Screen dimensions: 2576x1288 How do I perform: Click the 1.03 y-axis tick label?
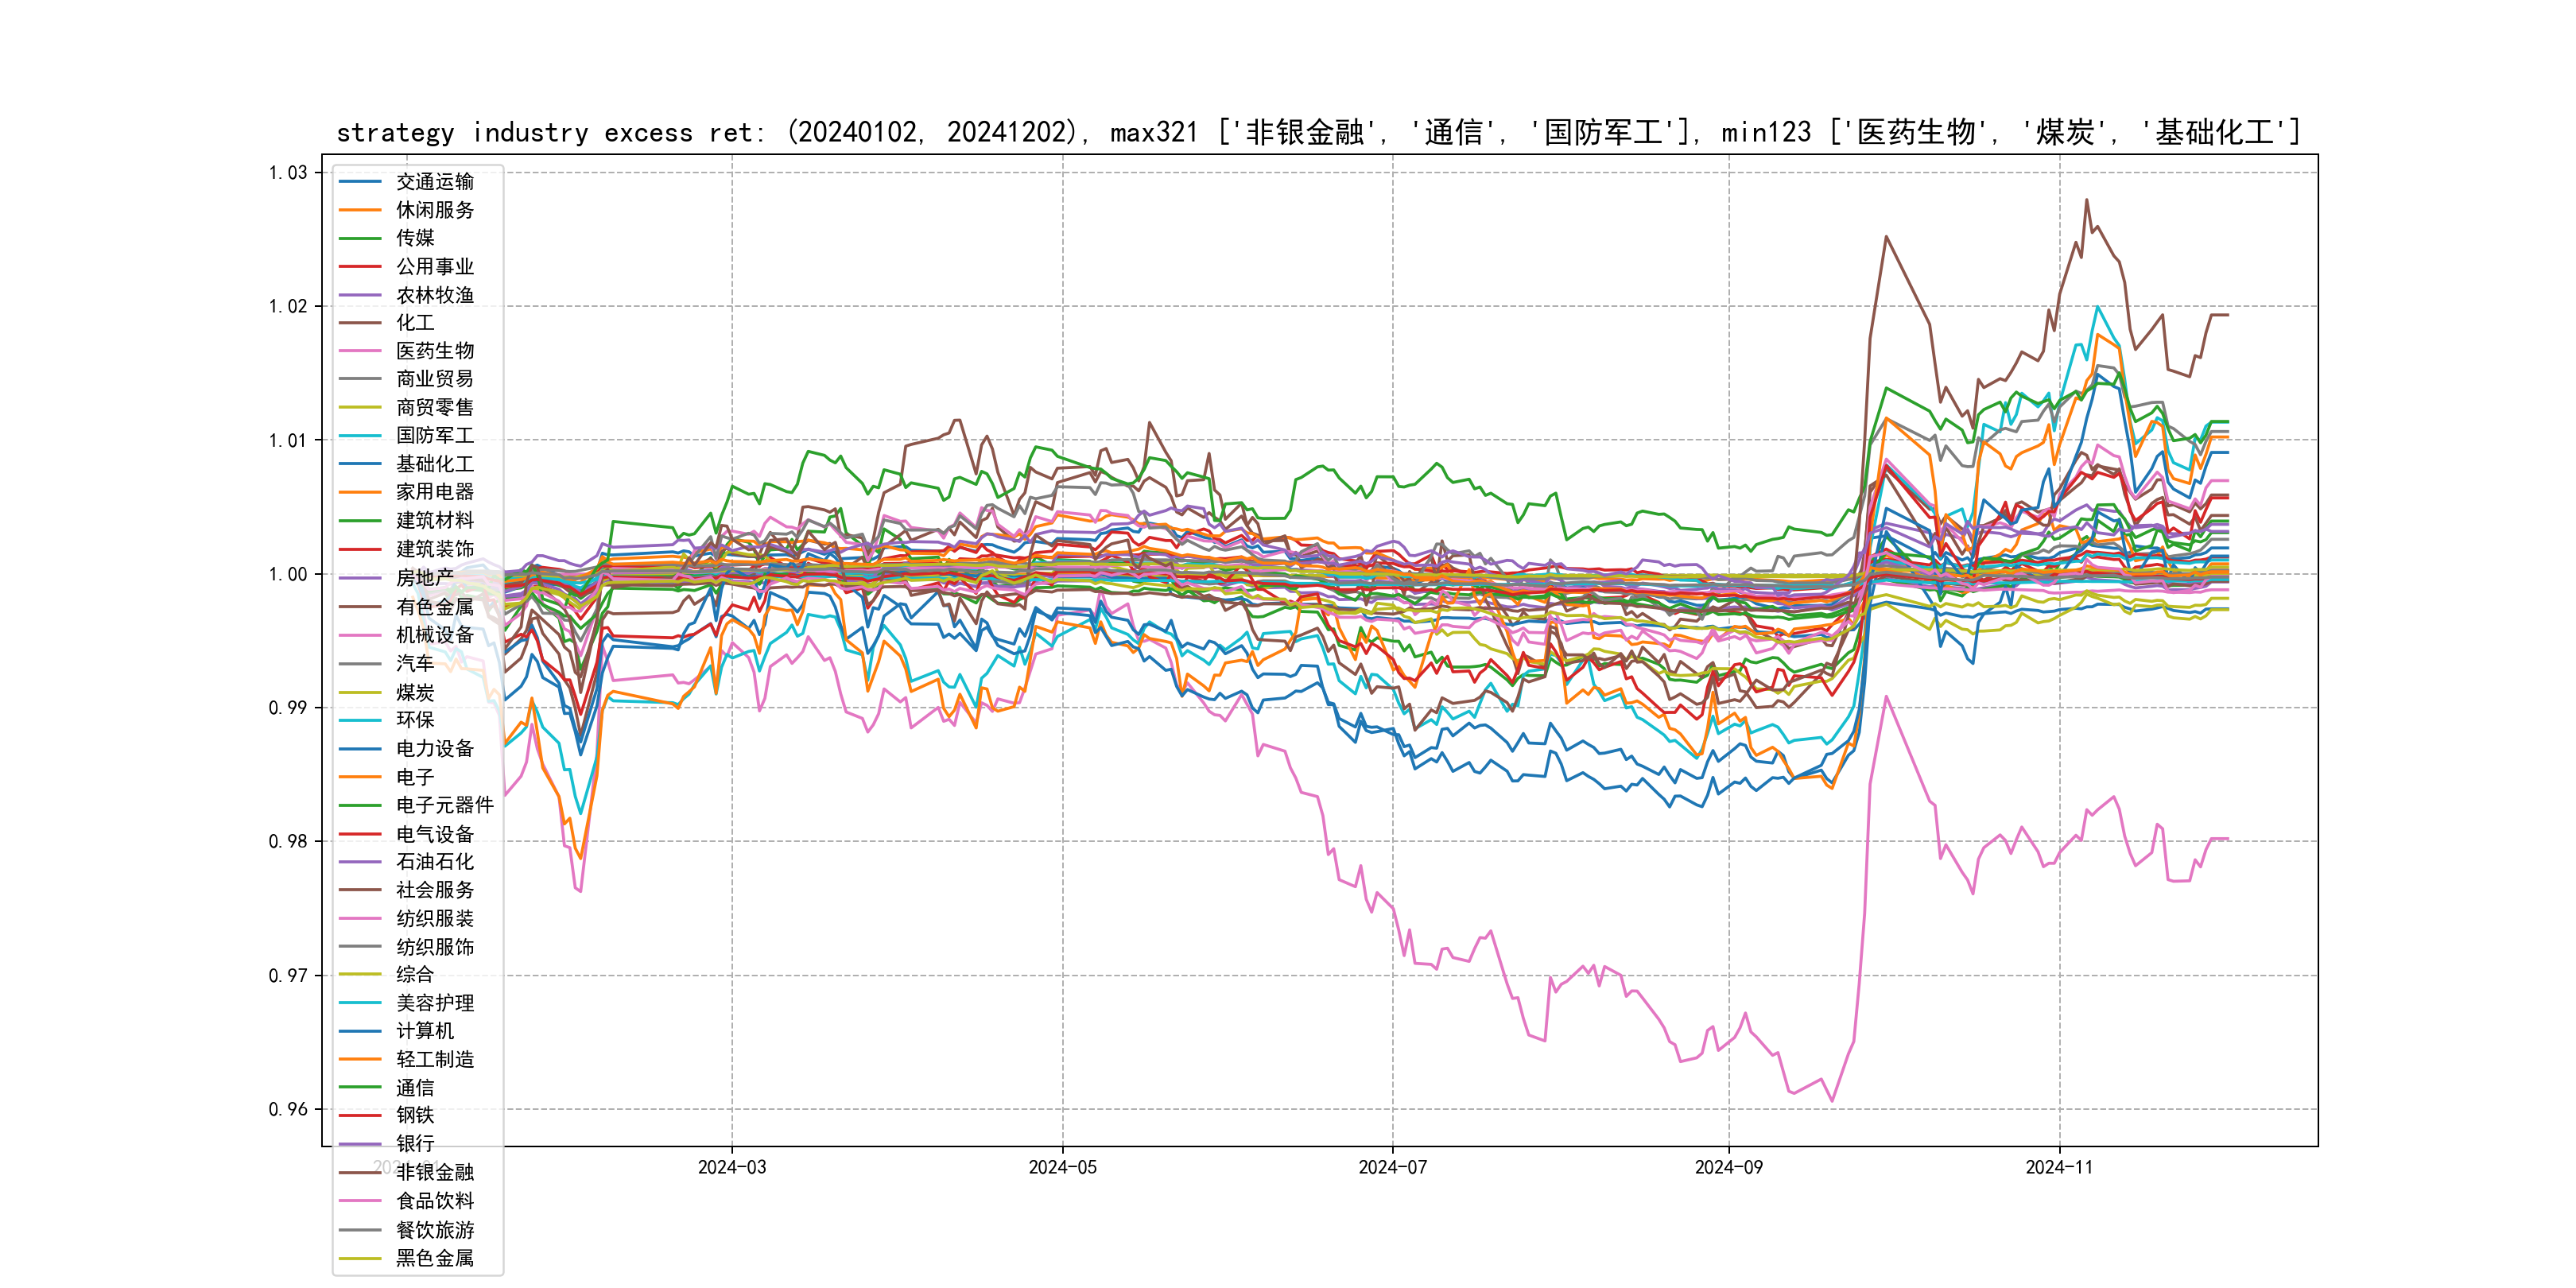[288, 173]
